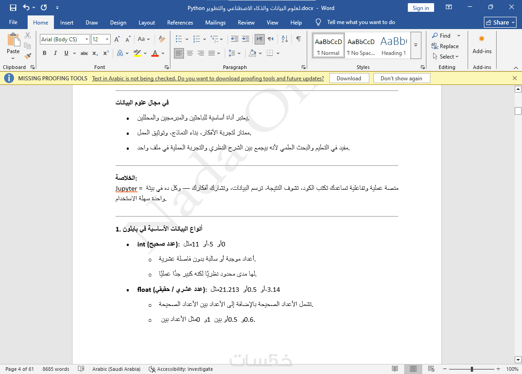Decrease indent of the paragraph
Screen dimensions: 522x374
pyautogui.click(x=235, y=39)
